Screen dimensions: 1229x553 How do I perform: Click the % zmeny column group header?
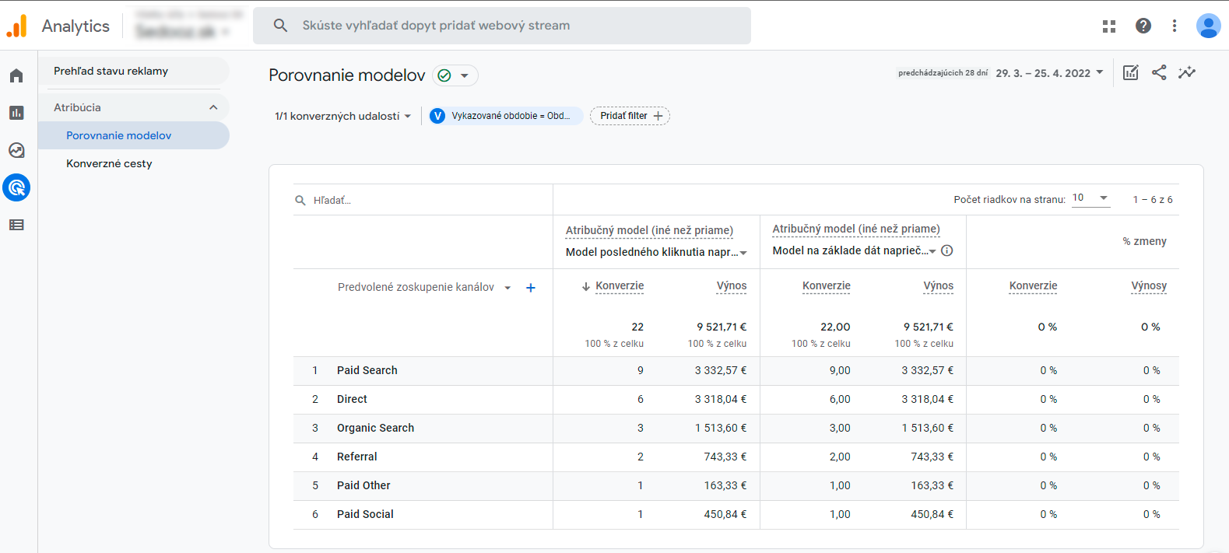coord(1144,241)
